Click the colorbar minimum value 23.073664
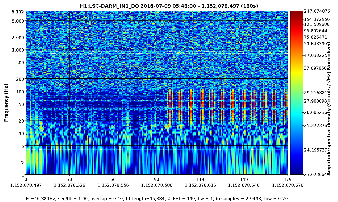Screen dimensions: 338x202 316,174
